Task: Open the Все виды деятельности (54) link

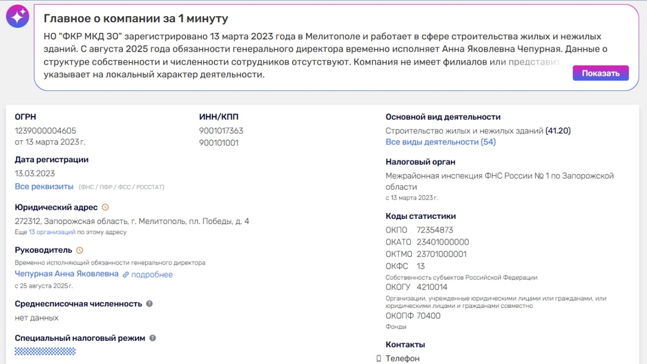Action: [440, 142]
